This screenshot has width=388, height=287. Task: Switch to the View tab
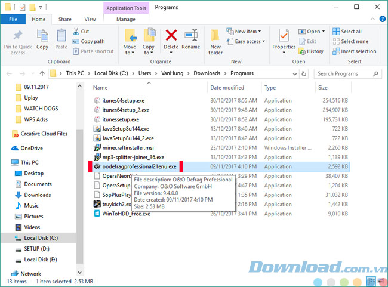90,19
